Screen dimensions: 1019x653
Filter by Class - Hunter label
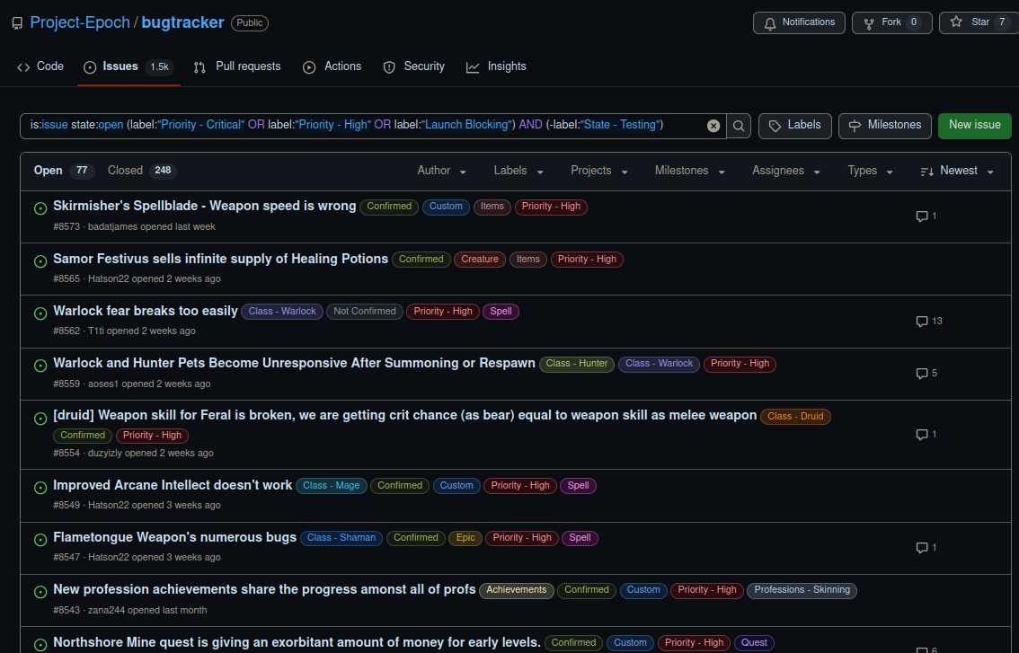click(576, 364)
